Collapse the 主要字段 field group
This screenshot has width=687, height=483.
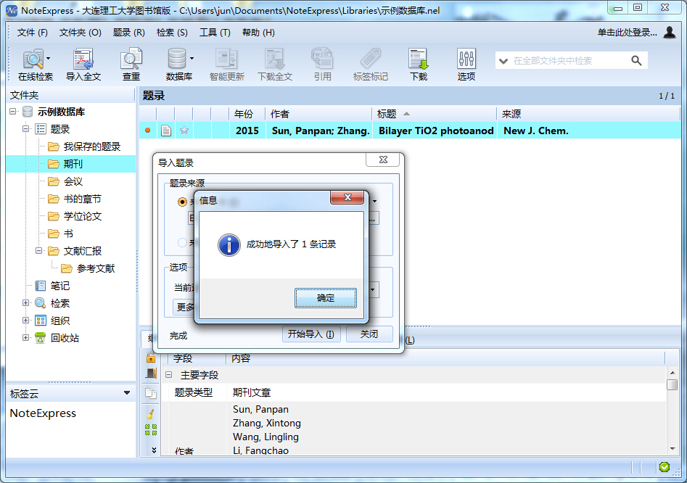point(169,375)
